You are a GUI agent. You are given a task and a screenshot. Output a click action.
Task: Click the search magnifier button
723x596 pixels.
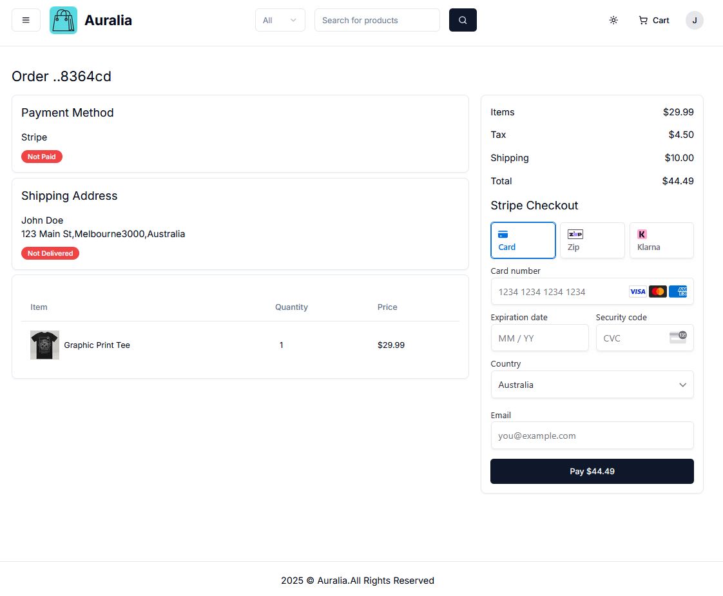click(463, 20)
